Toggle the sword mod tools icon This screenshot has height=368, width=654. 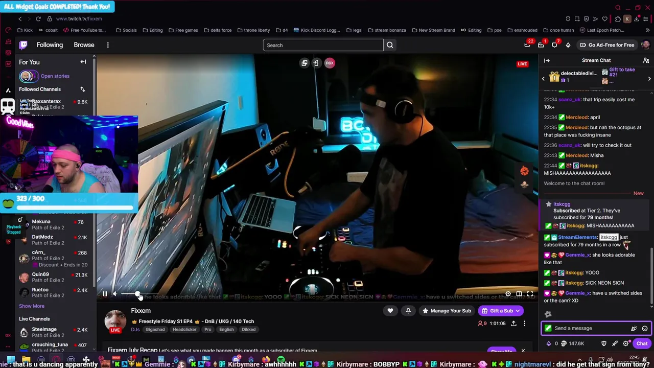pos(615,343)
